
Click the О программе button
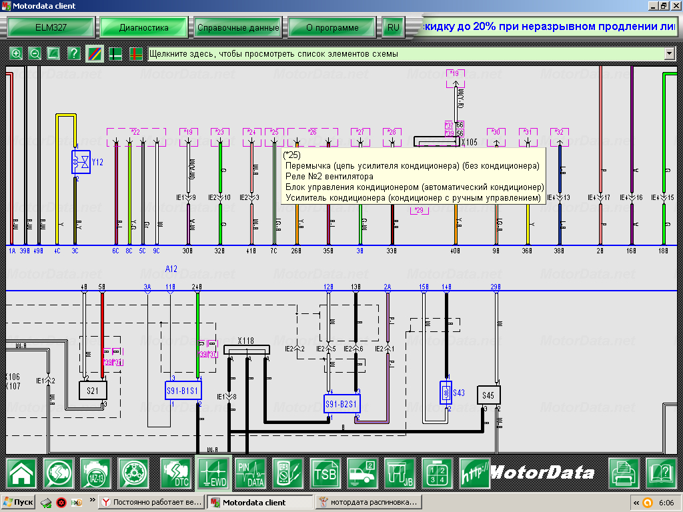click(x=332, y=28)
